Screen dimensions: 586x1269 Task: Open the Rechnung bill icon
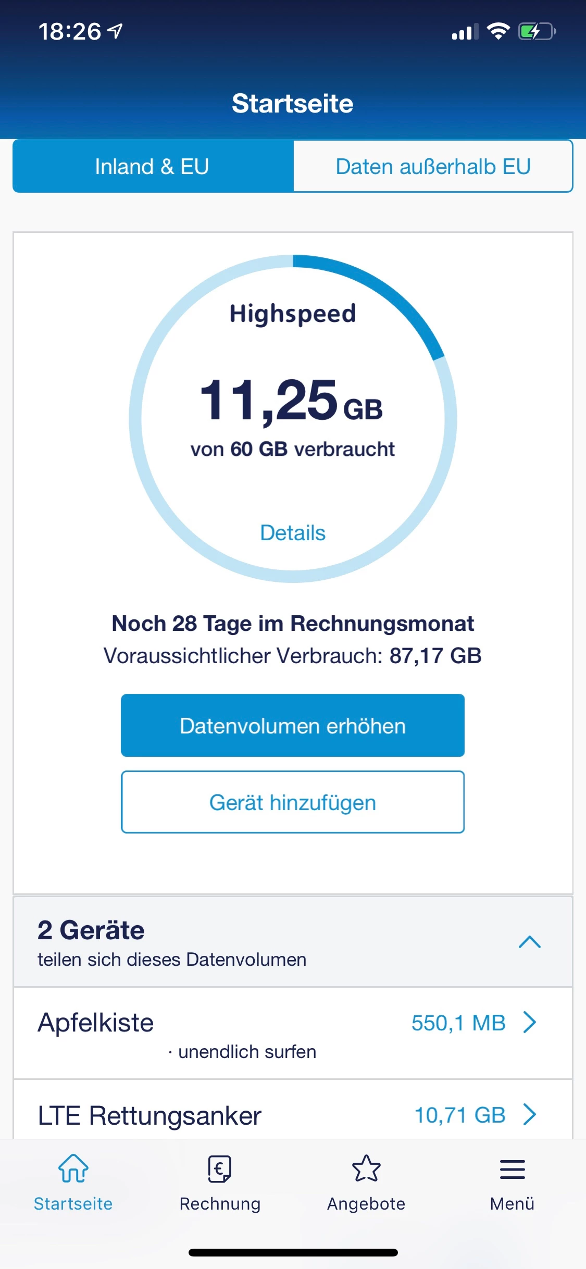tap(220, 1168)
